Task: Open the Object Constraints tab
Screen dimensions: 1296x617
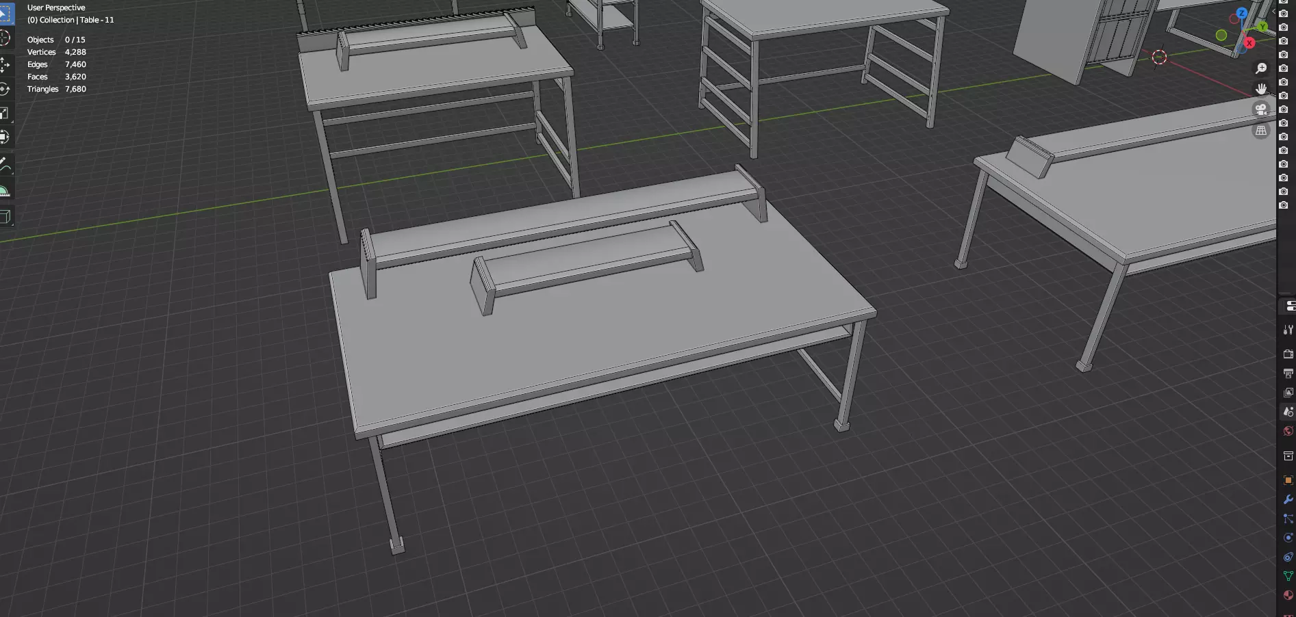Action: coord(1288,557)
